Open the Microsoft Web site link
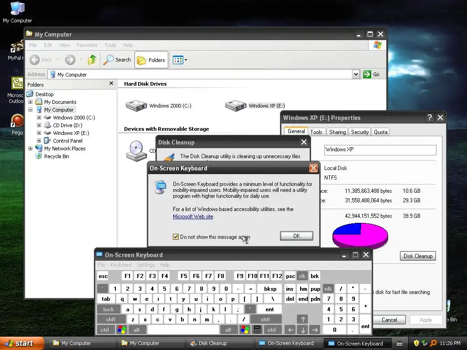This screenshot has height=350, width=467. 193,216
